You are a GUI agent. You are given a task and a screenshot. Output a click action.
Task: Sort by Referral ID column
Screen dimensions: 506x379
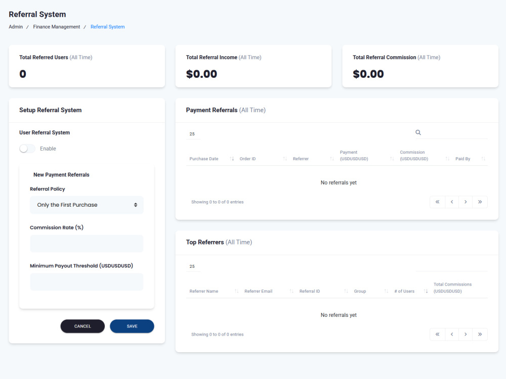click(323, 291)
